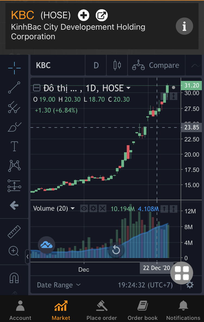
Task: Click the orange KBC ticker title
Action: (23, 15)
